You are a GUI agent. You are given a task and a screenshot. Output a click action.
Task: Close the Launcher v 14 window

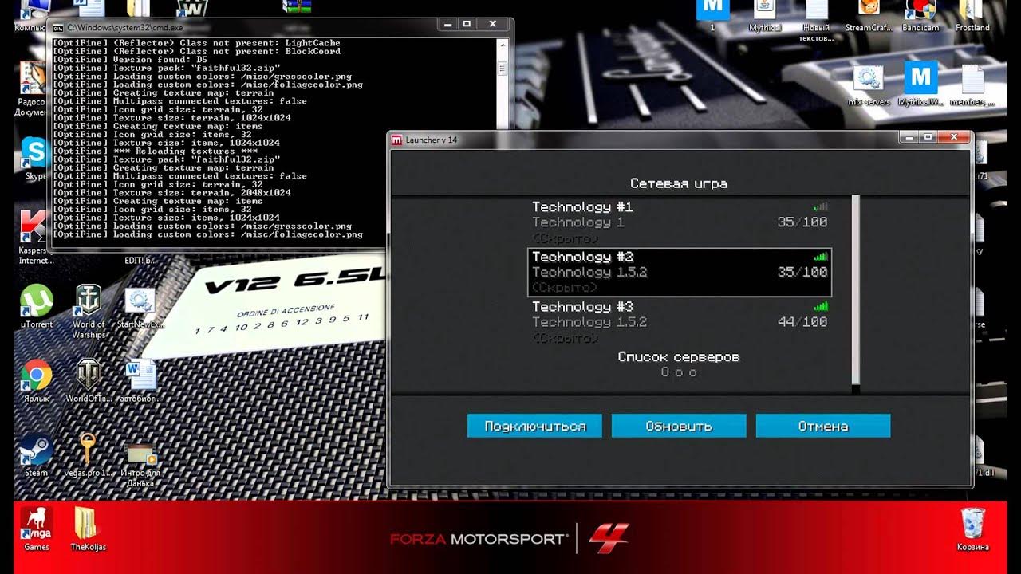[x=952, y=138]
